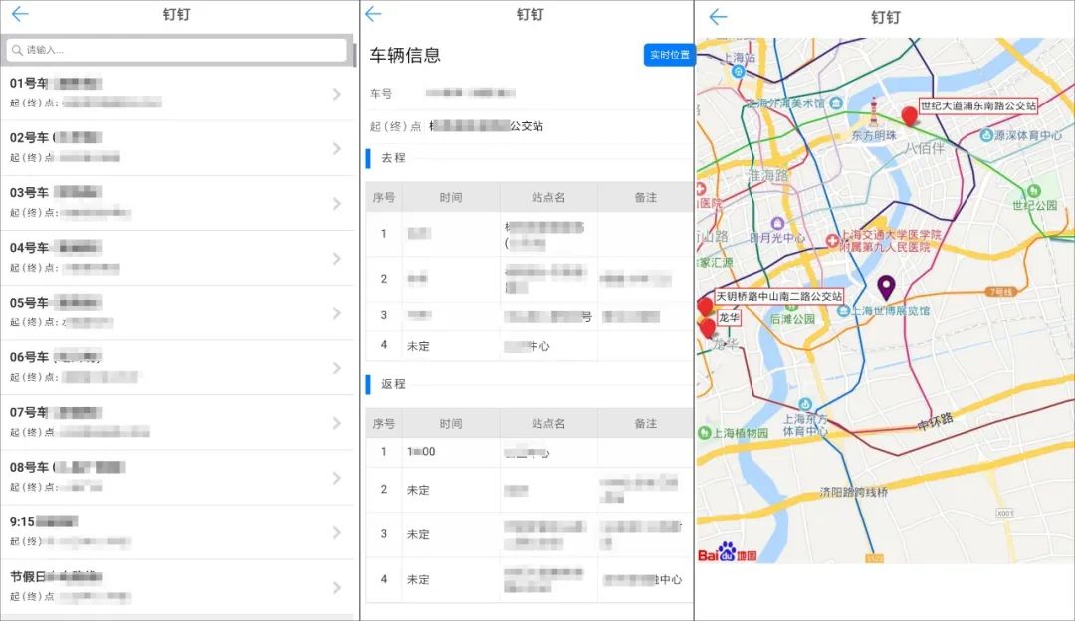The image size is (1075, 621).
Task: Select the 06号车 list entry
Action: coord(177,367)
